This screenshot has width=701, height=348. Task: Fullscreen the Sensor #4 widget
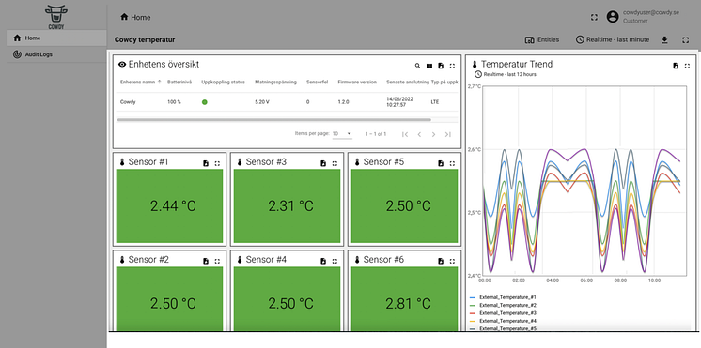pyautogui.click(x=335, y=261)
